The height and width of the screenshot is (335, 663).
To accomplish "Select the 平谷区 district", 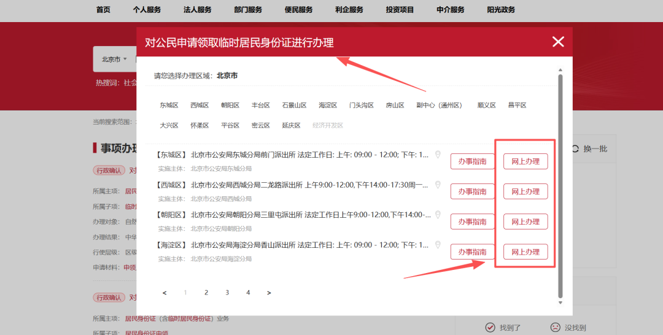I will 230,125.
